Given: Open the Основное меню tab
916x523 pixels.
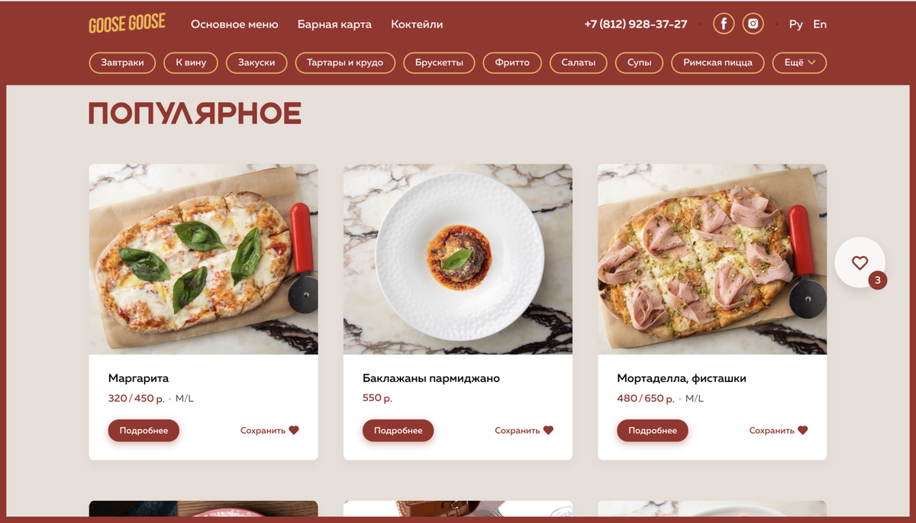Looking at the screenshot, I should (x=234, y=24).
